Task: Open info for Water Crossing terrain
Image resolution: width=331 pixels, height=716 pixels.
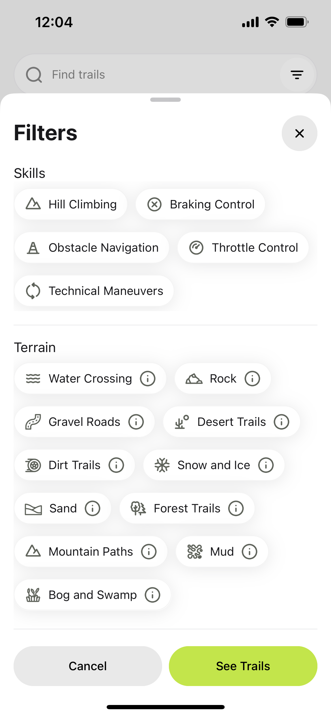Action: 148,378
